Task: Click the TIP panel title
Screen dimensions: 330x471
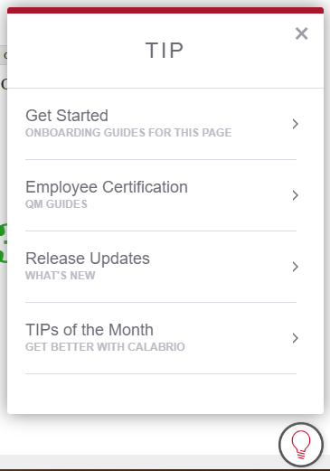Action: (165, 51)
